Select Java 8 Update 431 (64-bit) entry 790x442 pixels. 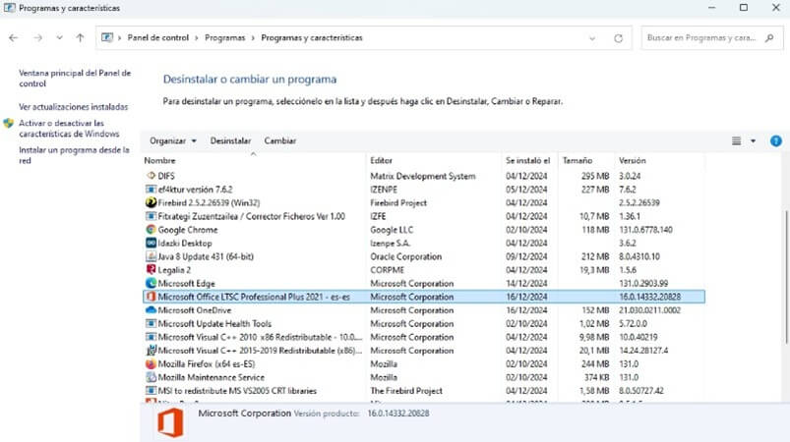point(206,256)
